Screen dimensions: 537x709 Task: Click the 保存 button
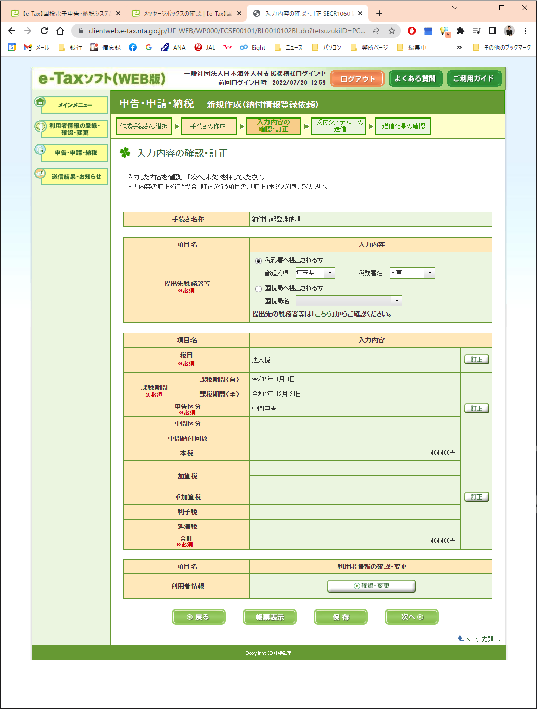pyautogui.click(x=340, y=617)
